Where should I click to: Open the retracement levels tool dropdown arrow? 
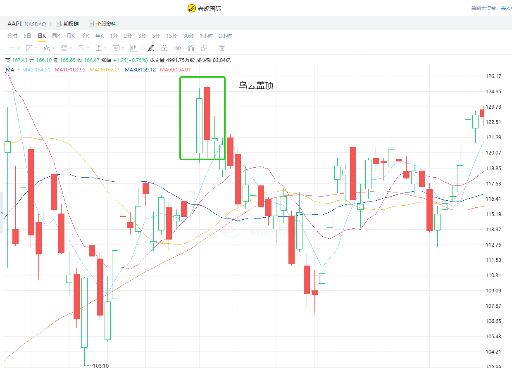71,48
